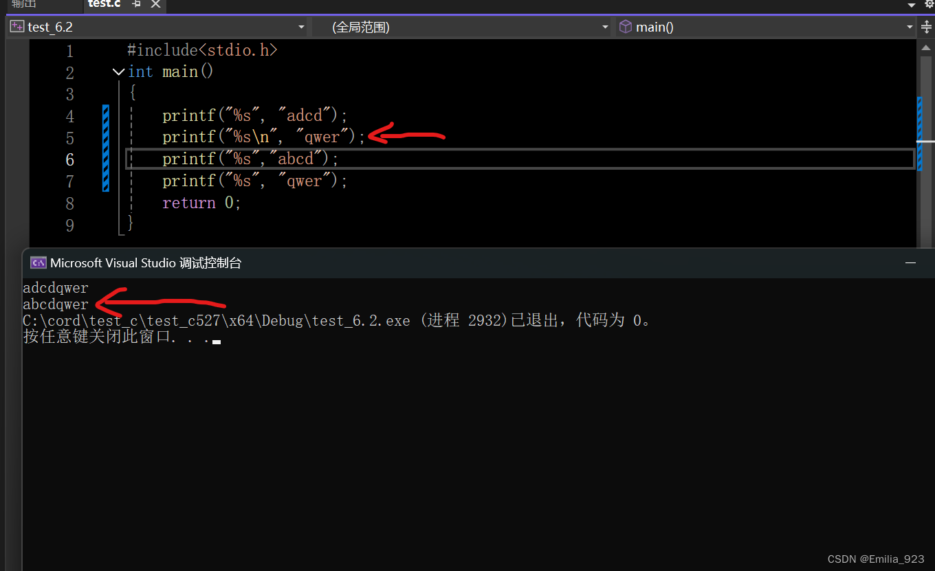This screenshot has width=935, height=571.
Task: Pin the test.c tab
Action: point(136,4)
